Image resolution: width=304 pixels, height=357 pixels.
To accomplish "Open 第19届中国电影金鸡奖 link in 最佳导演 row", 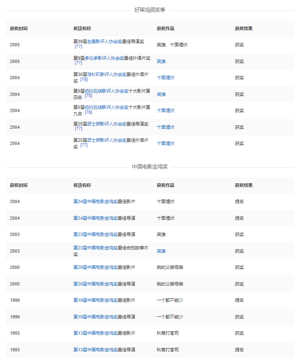I will 95,317.
